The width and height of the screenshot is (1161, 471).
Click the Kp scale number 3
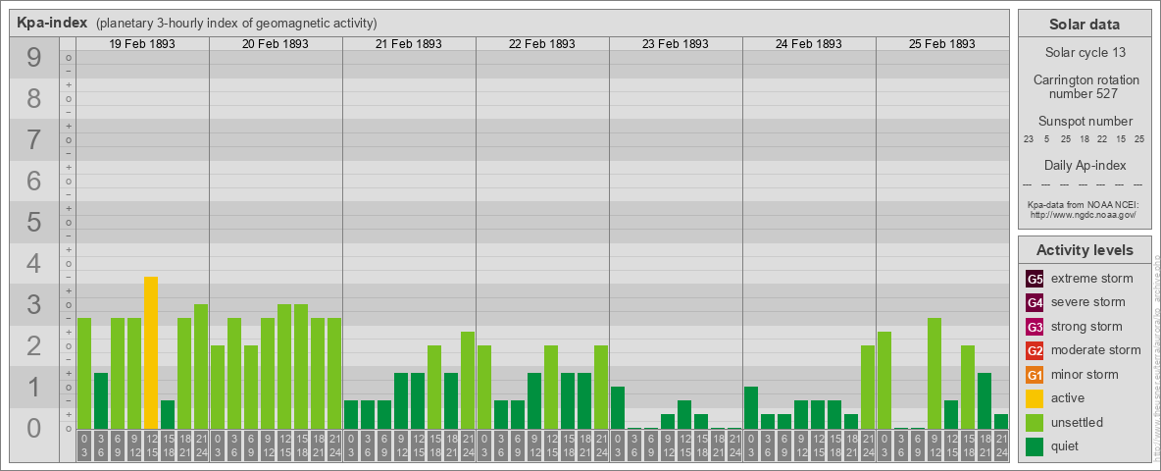point(34,304)
